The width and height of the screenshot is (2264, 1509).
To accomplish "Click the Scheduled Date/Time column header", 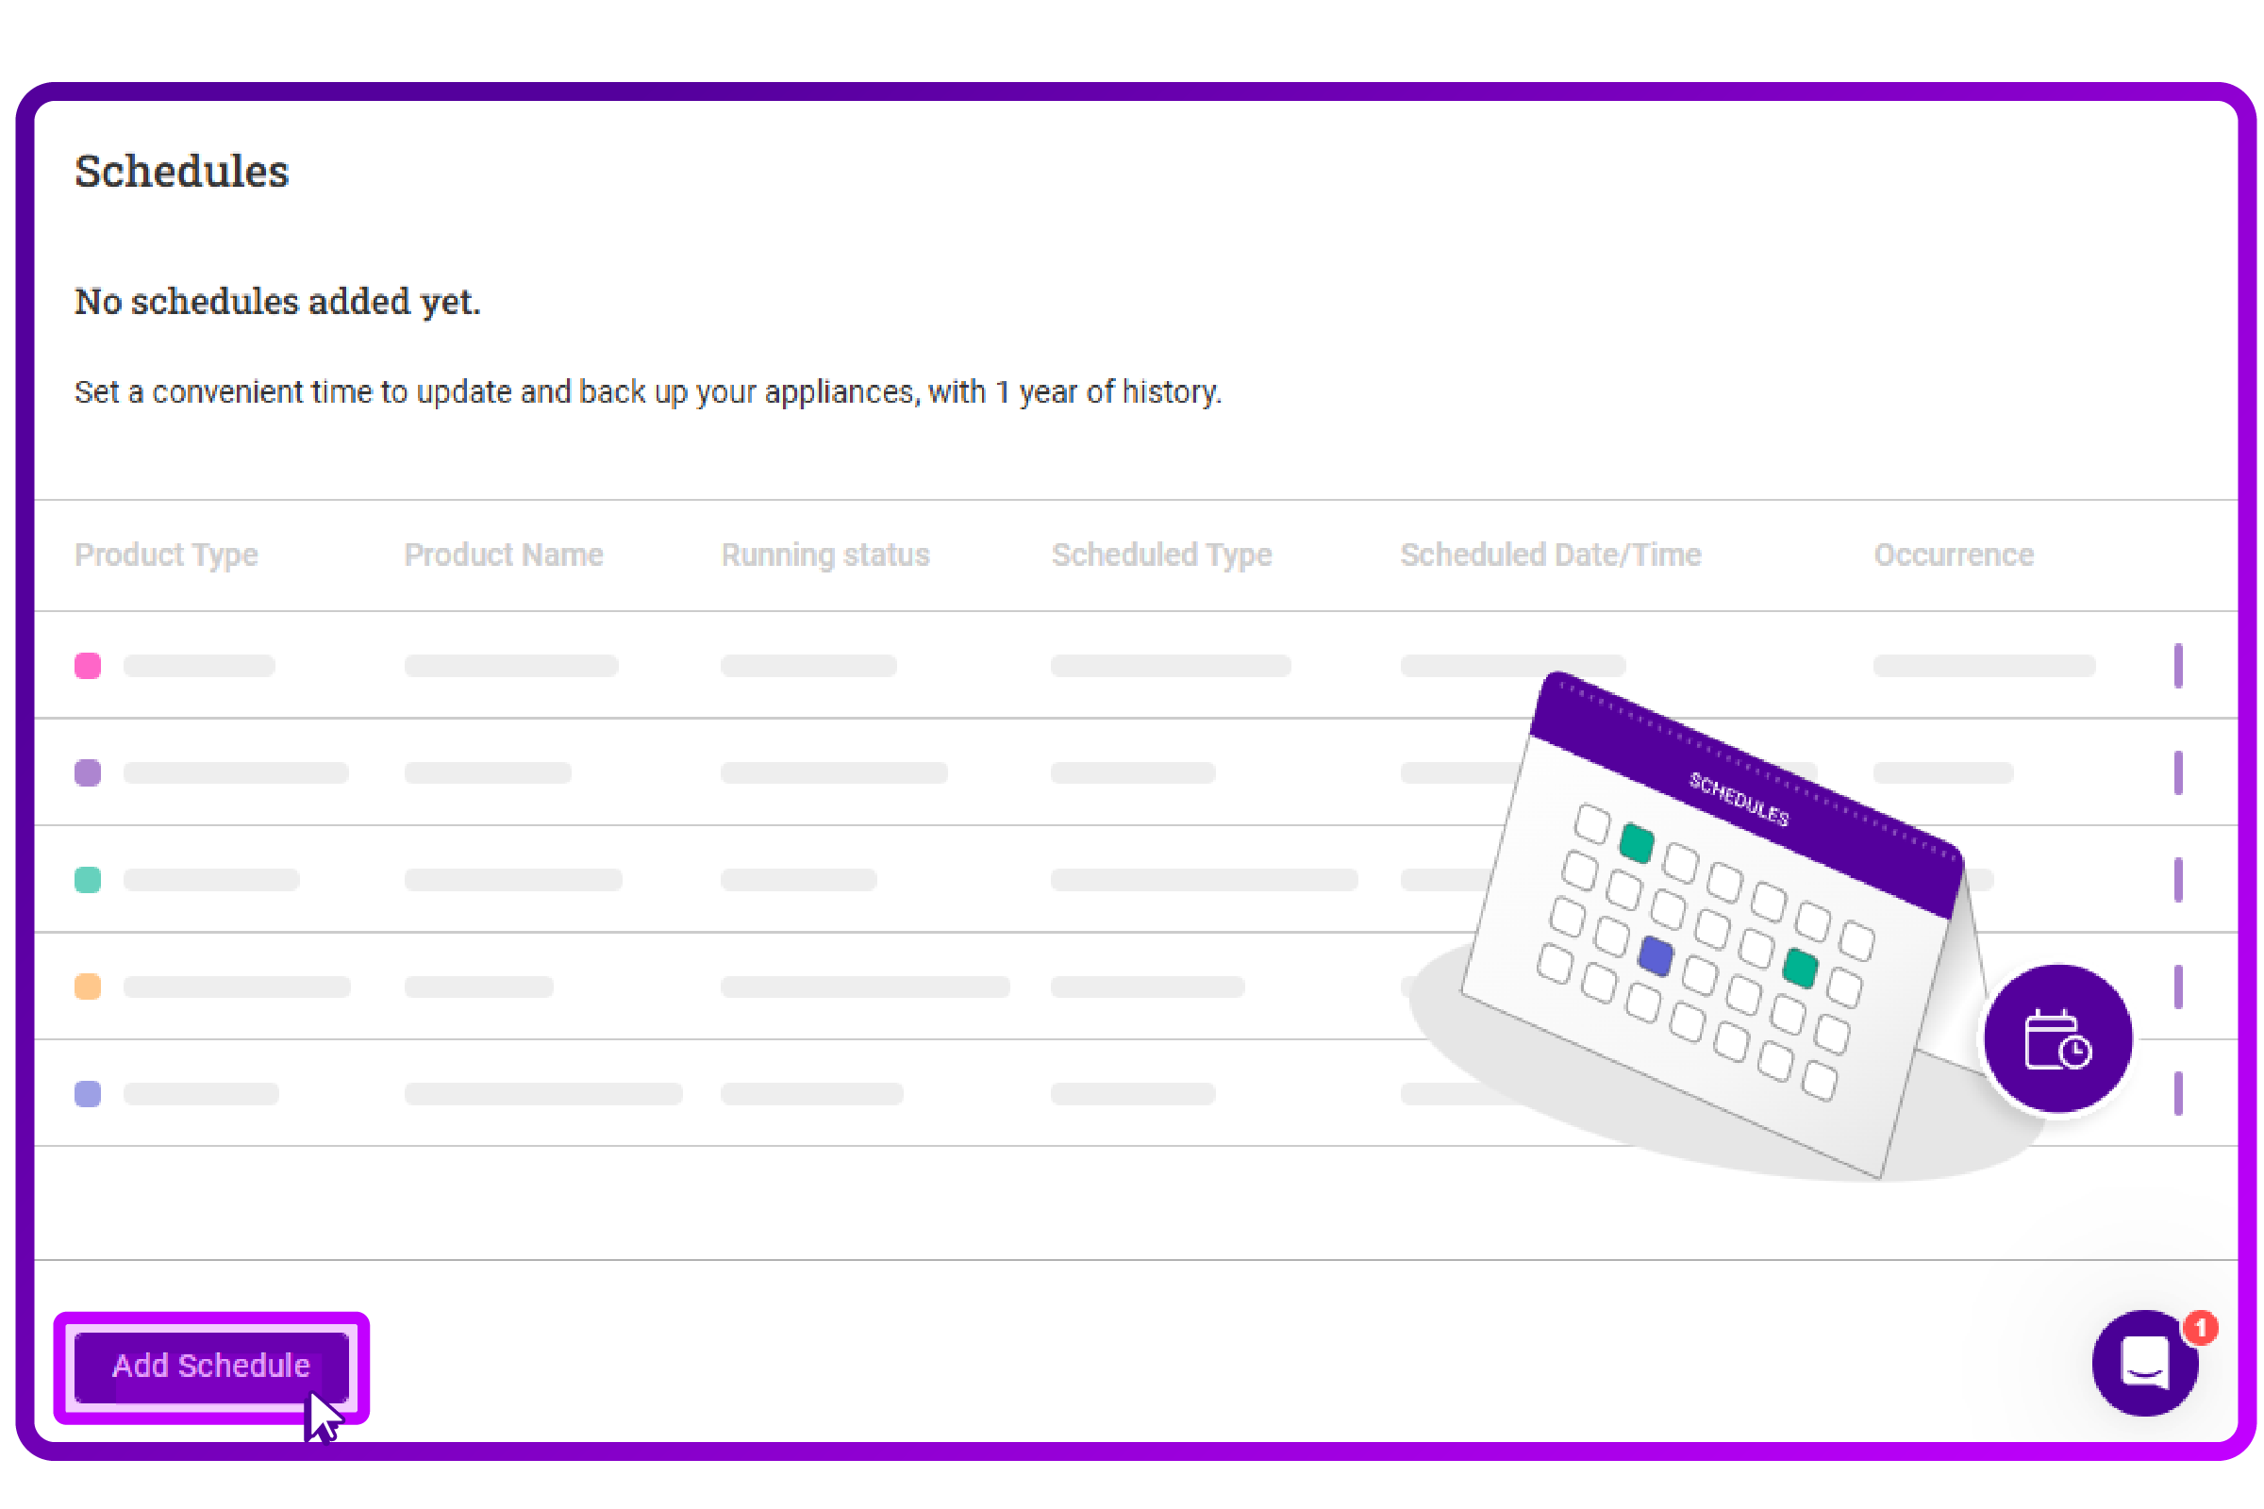I will point(1550,555).
